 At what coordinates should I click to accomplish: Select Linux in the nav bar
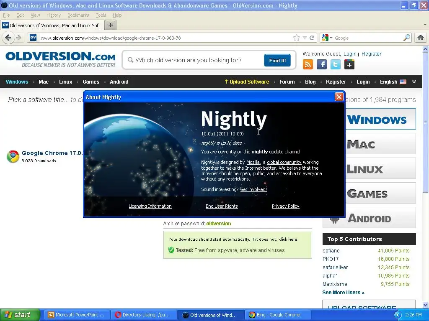click(x=66, y=82)
